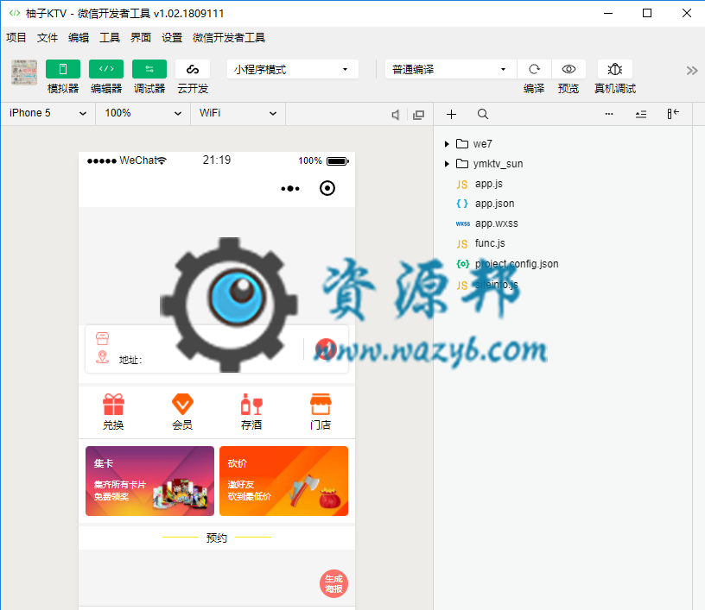The width and height of the screenshot is (705, 610).
Task: Tap the 生成海报 floating button
Action: (x=333, y=583)
